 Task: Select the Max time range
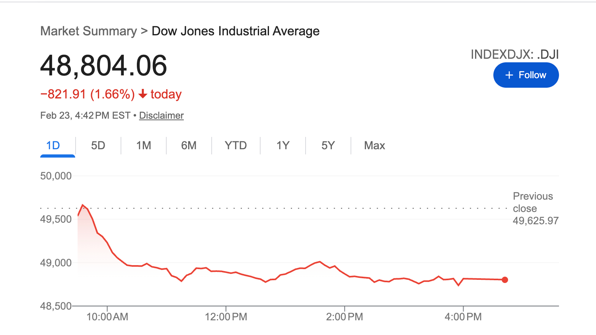374,146
